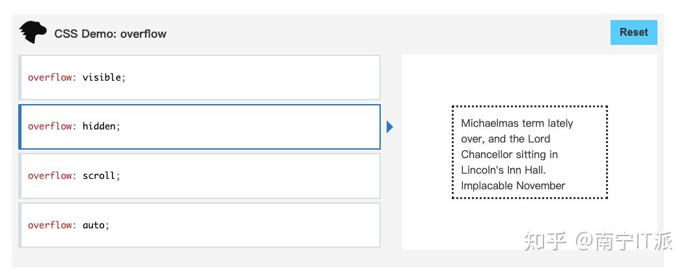Click the empty white area above the dotted box
The height and width of the screenshot is (270, 690).
(x=529, y=79)
